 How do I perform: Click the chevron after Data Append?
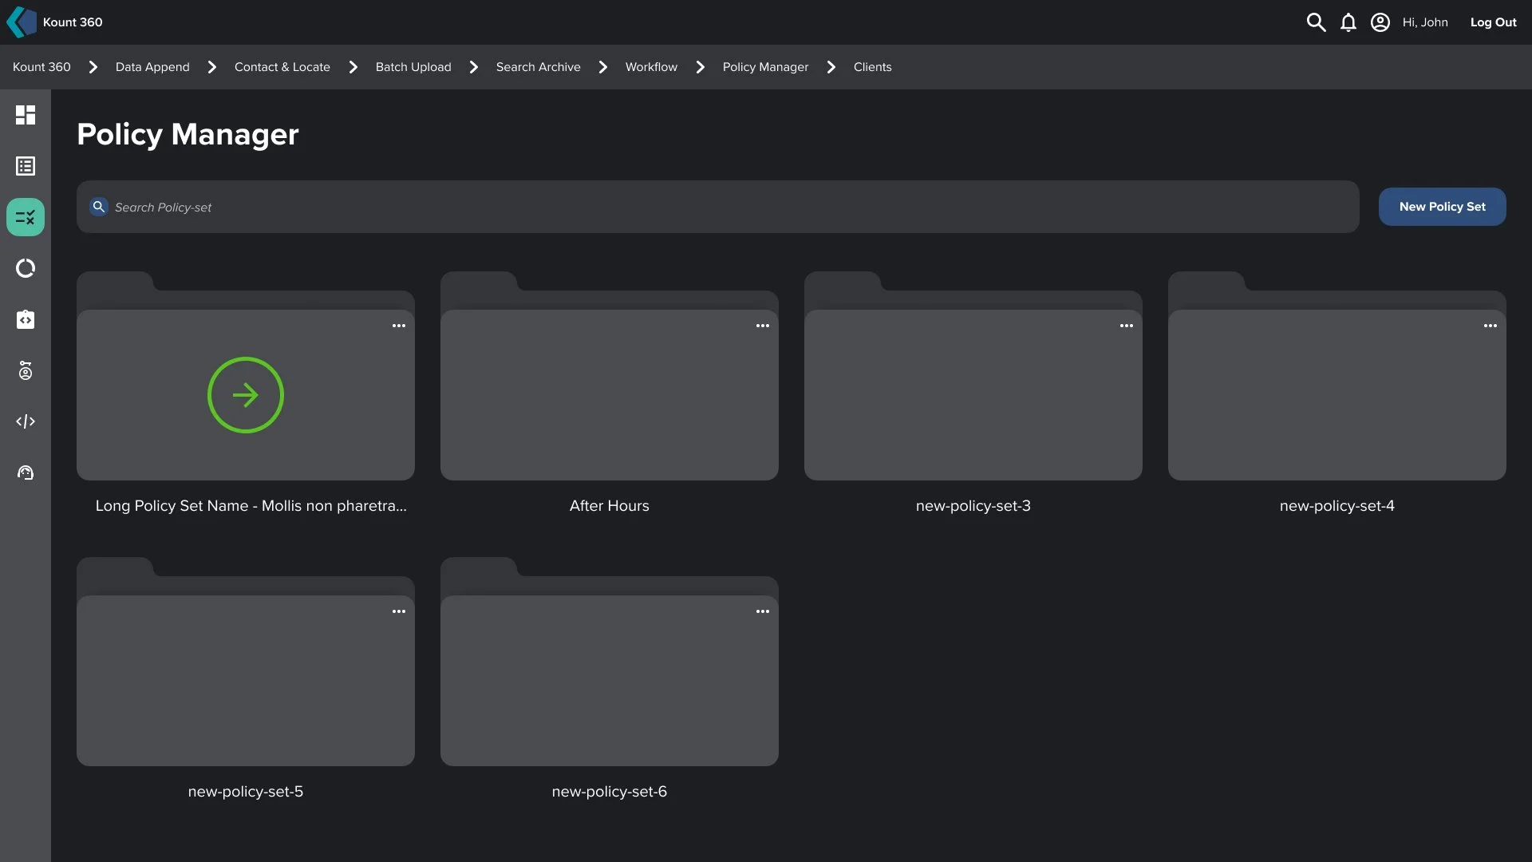[212, 67]
